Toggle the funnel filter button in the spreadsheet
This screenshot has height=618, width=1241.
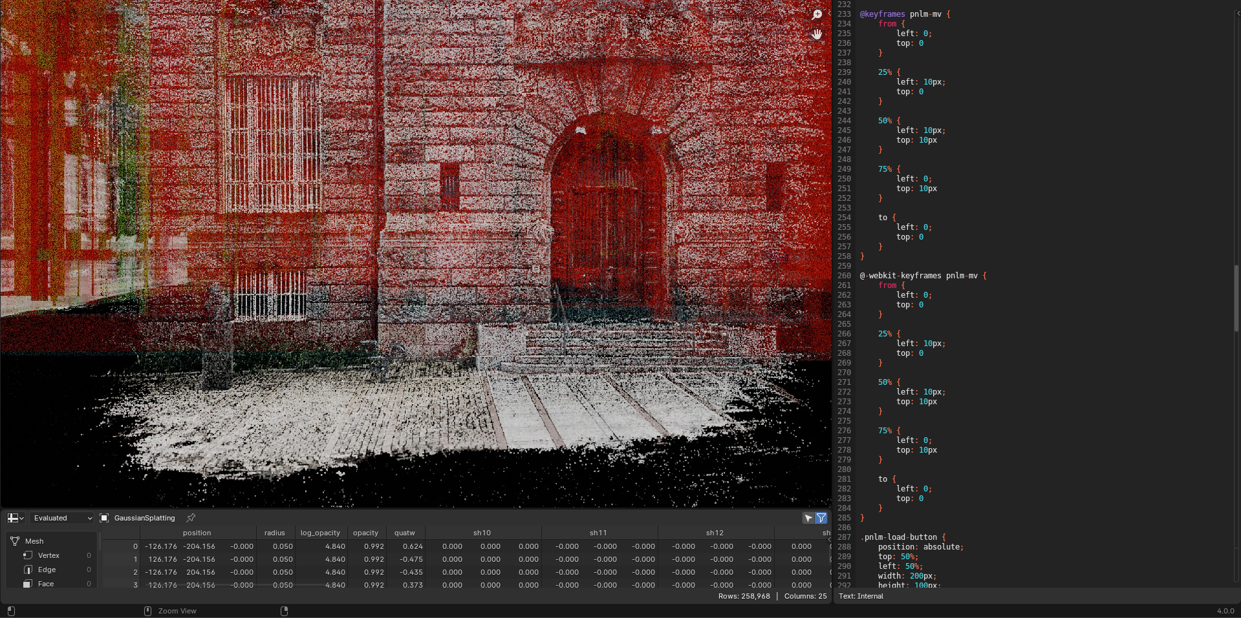[x=821, y=518]
